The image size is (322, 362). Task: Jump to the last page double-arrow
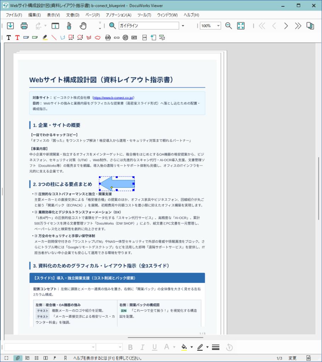pyautogui.click(x=298, y=25)
